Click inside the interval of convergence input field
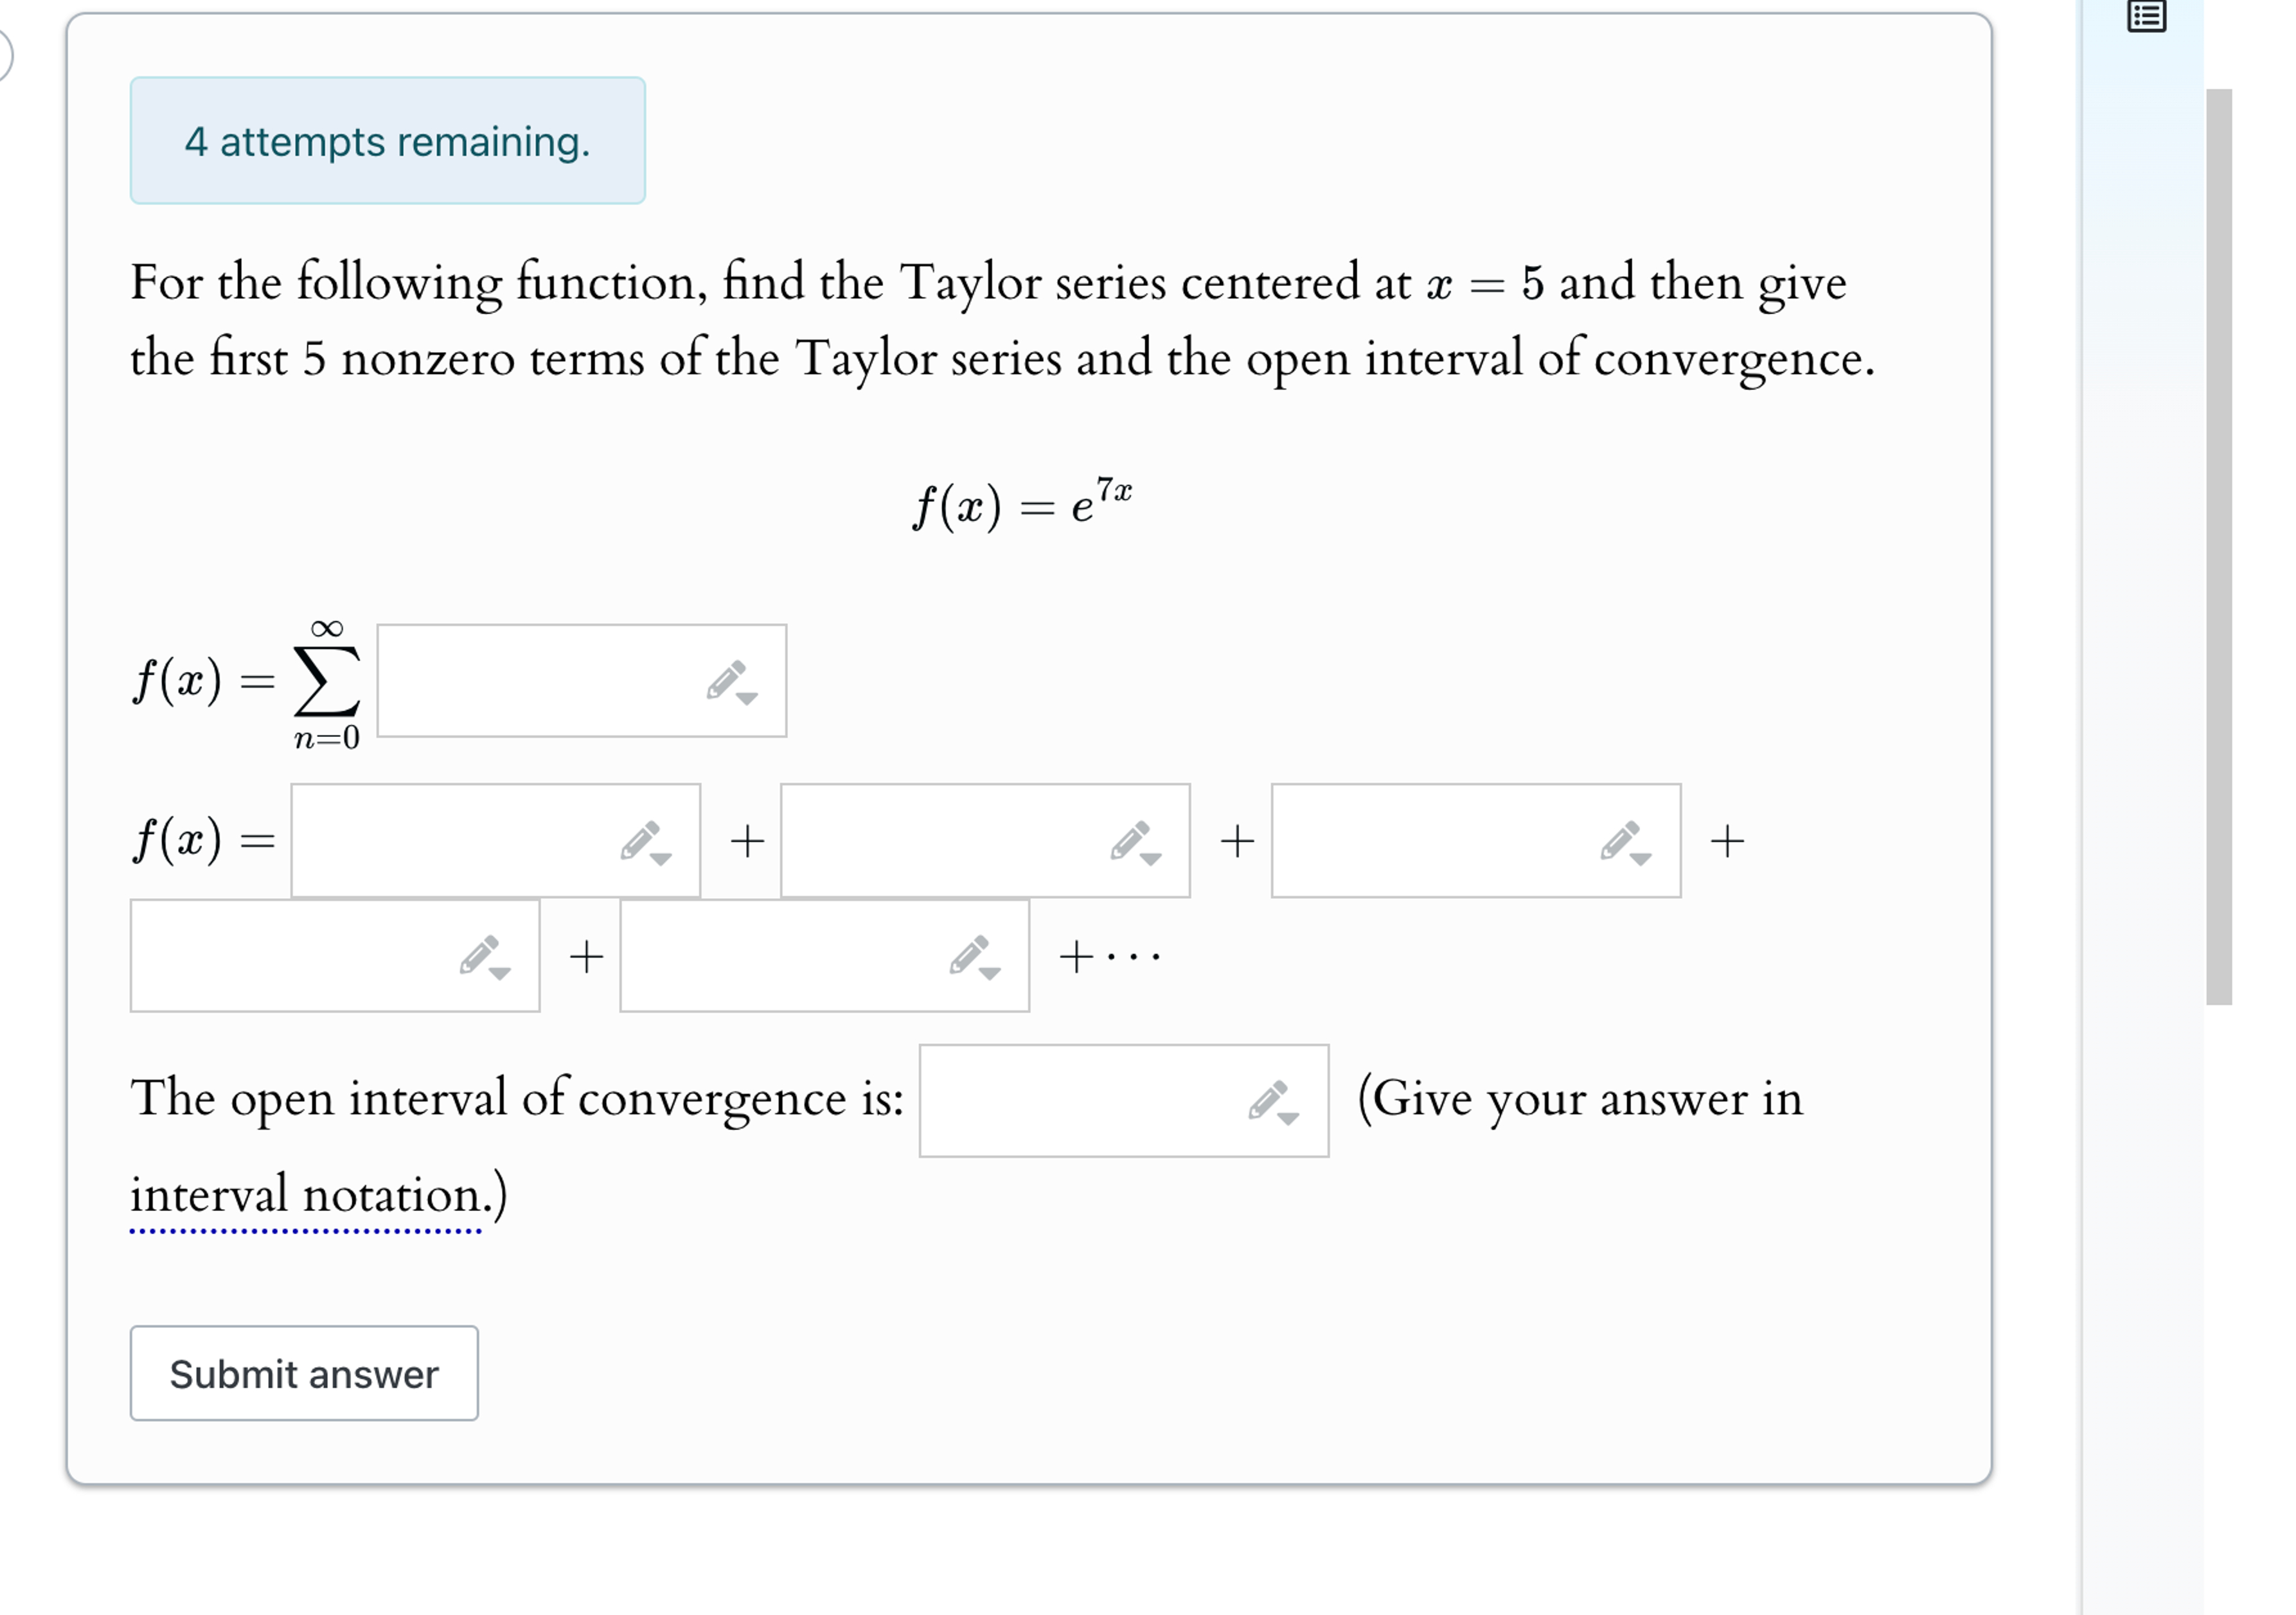This screenshot has width=2296, height=1615. pyautogui.click(x=1080, y=1103)
